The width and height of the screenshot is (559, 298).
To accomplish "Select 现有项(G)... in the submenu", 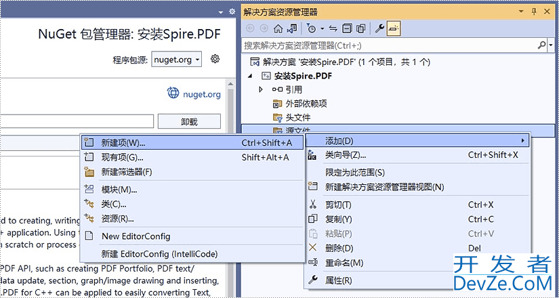I will tap(192, 157).
